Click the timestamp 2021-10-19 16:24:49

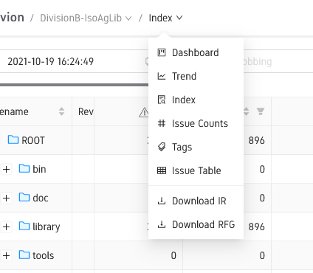(x=51, y=61)
